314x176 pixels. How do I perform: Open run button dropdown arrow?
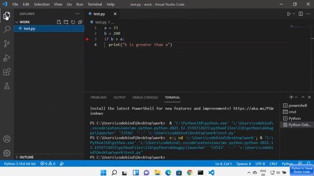pyautogui.click(x=294, y=14)
